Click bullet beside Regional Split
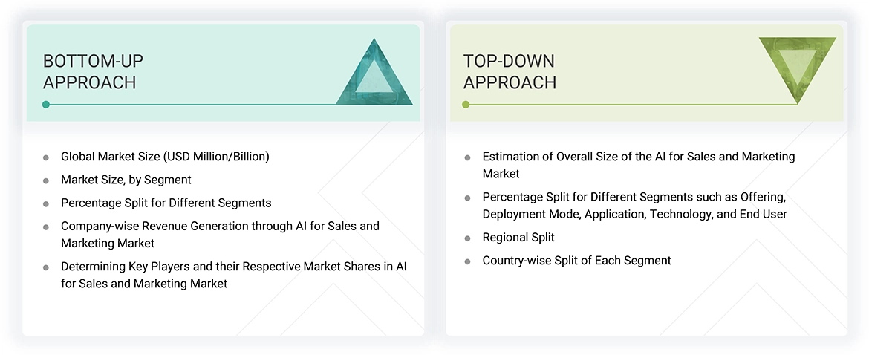 tap(467, 238)
